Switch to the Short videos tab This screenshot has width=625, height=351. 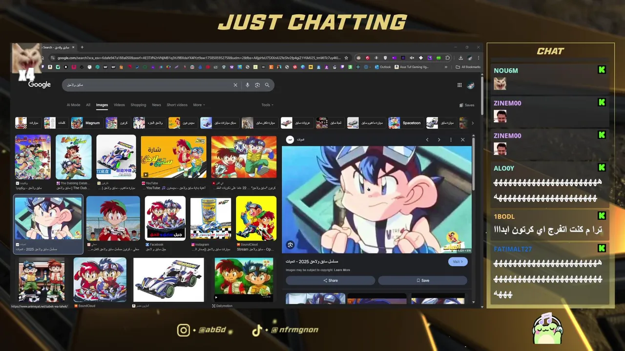coord(177,105)
